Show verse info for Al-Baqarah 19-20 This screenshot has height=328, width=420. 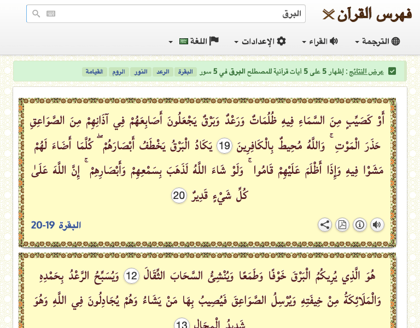[x=360, y=225]
